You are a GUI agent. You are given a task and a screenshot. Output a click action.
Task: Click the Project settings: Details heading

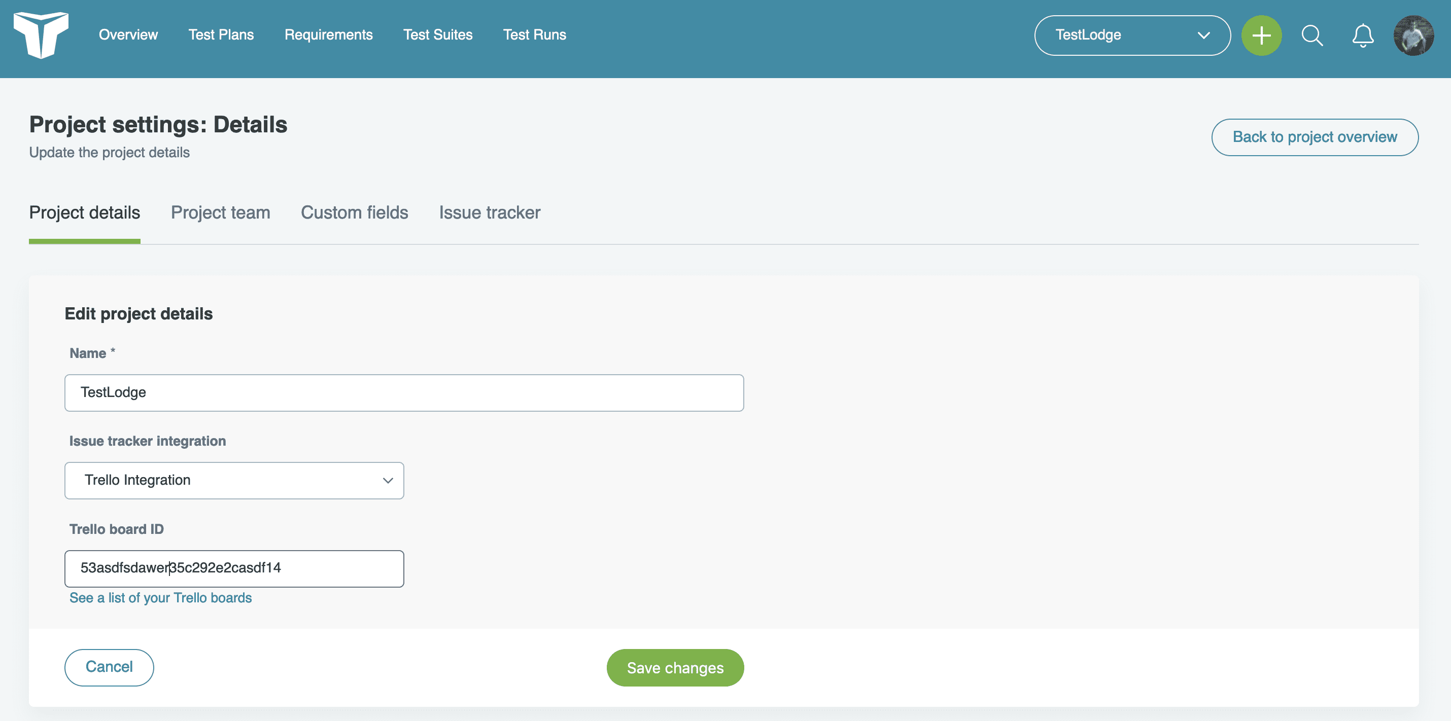click(158, 124)
